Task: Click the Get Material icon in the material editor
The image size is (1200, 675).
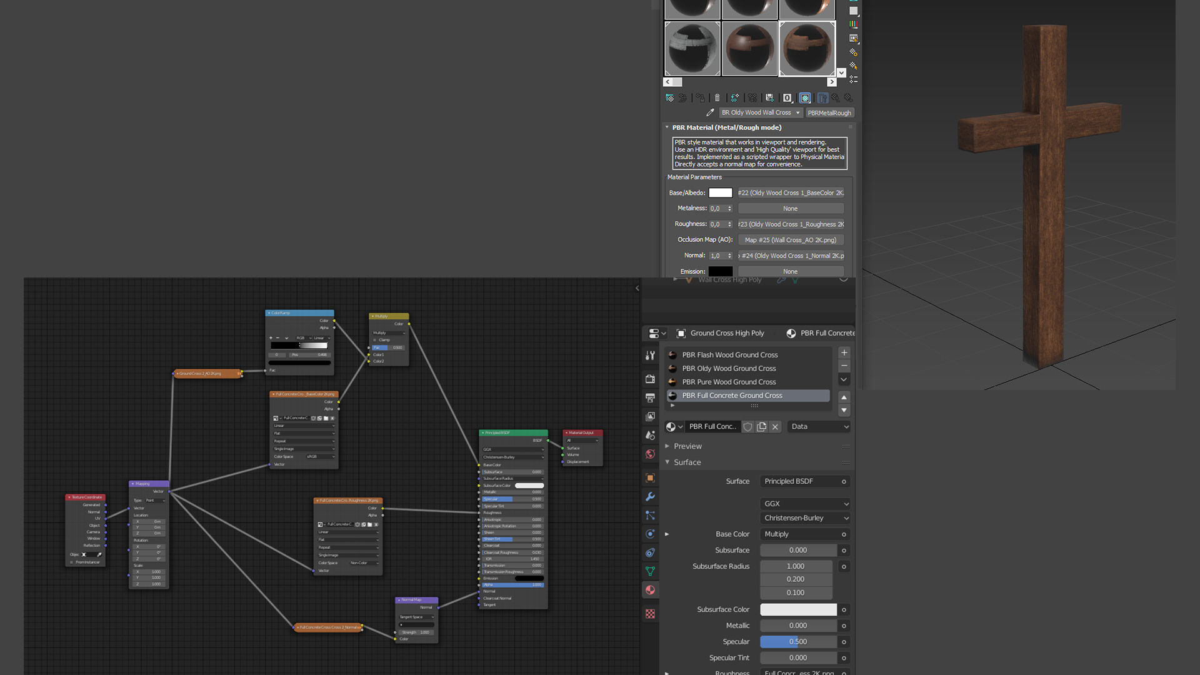Action: coord(670,97)
